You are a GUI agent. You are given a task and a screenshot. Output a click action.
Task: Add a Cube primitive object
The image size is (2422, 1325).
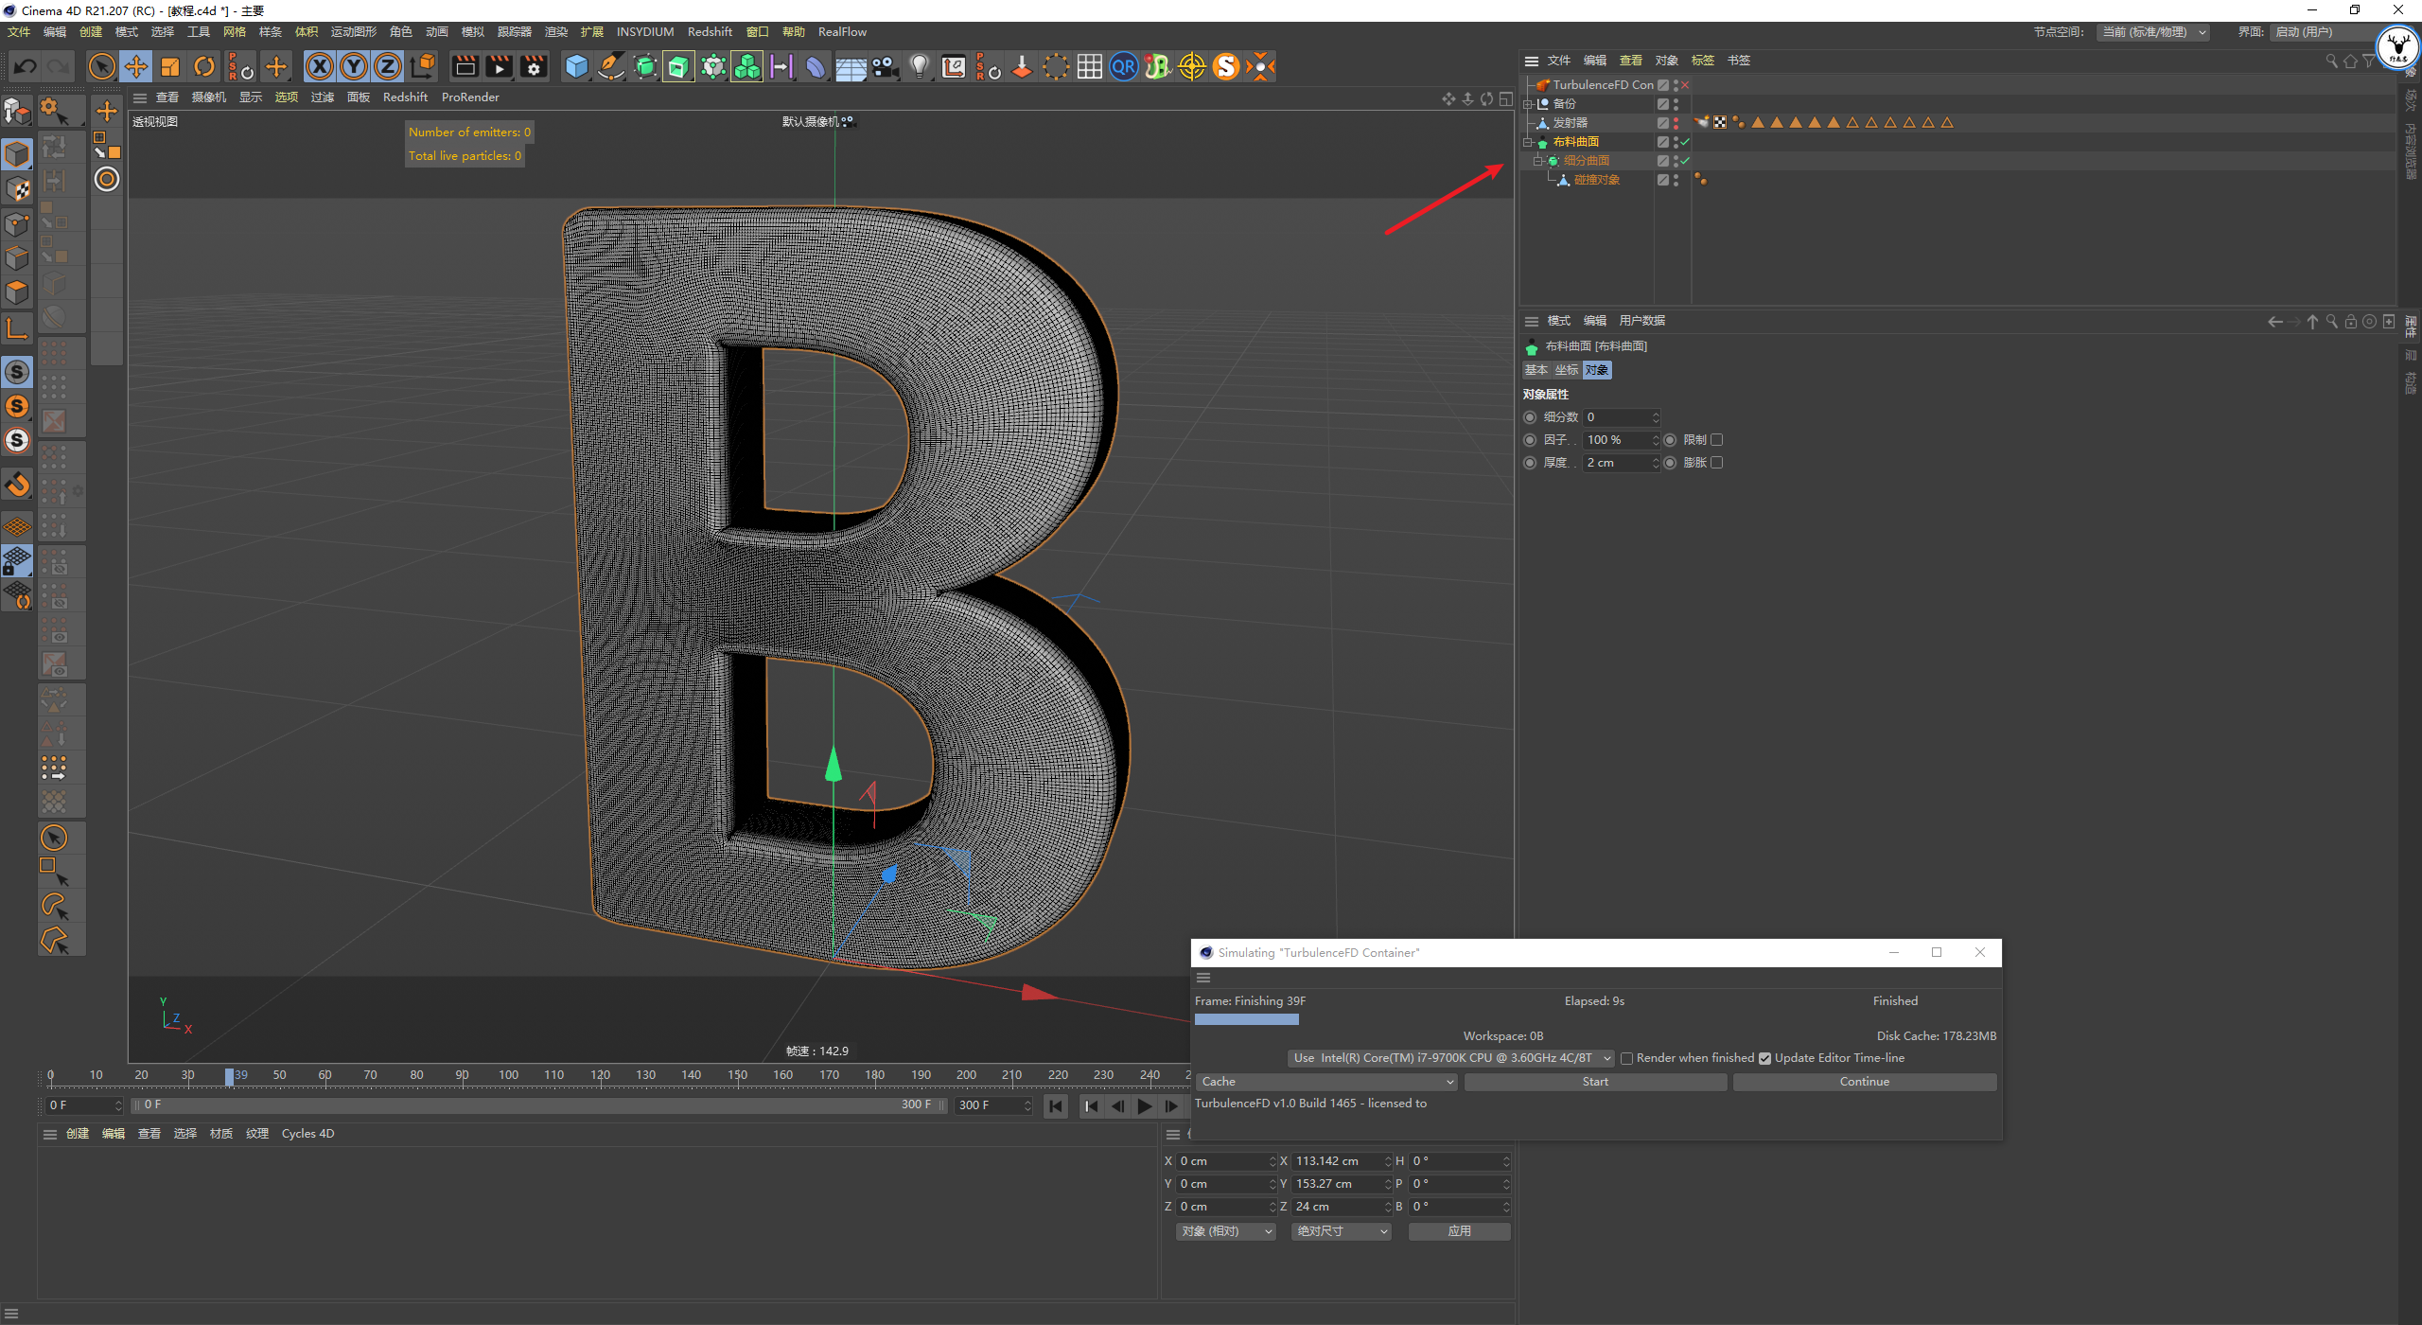click(576, 66)
